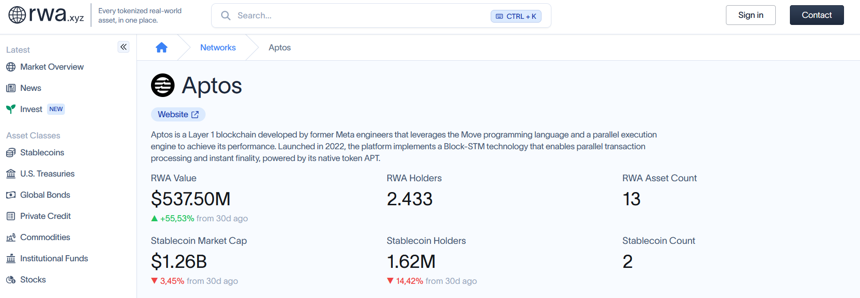This screenshot has height=298, width=860.
Task: Click the Asset Classes section label
Action: point(33,136)
